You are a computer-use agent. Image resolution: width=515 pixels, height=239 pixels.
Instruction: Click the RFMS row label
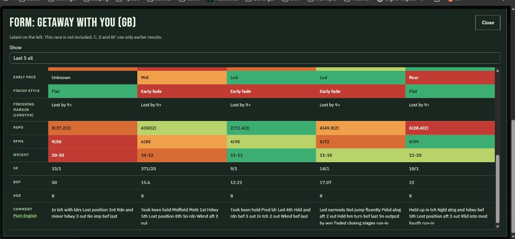(x=18, y=141)
